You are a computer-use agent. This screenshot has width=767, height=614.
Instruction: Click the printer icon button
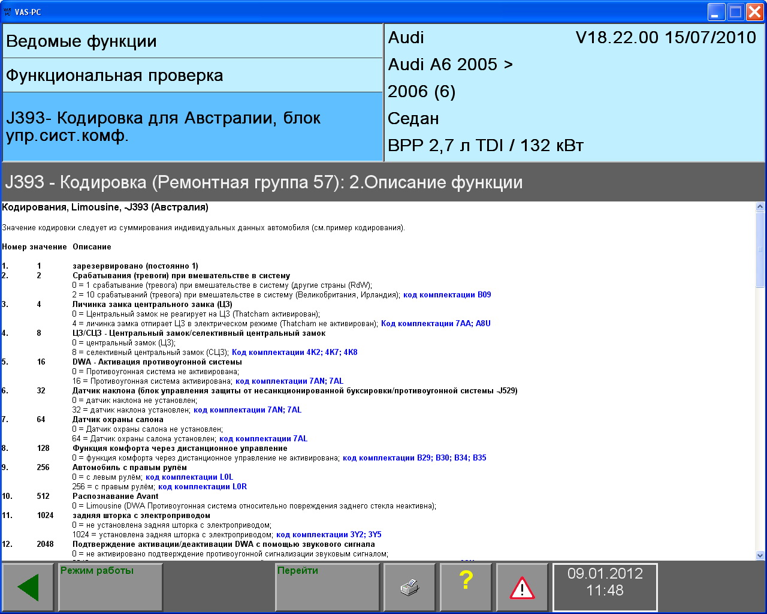coord(409,588)
